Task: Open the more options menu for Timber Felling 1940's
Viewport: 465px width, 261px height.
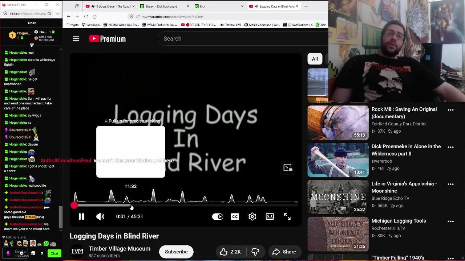Action: pyautogui.click(x=450, y=258)
